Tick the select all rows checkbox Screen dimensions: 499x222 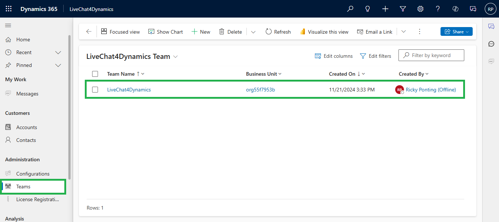(x=95, y=74)
